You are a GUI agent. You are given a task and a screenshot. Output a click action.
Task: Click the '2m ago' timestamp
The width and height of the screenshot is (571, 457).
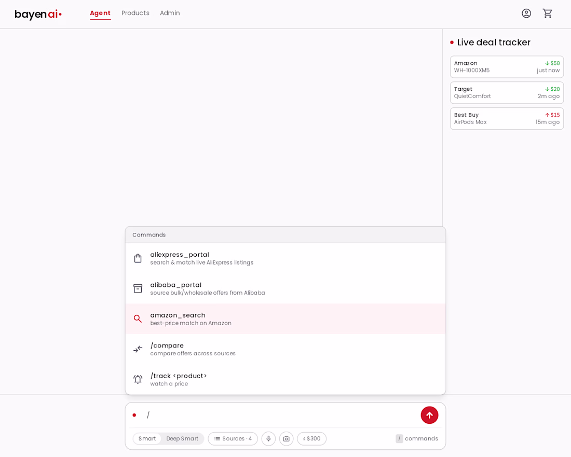pyautogui.click(x=549, y=96)
